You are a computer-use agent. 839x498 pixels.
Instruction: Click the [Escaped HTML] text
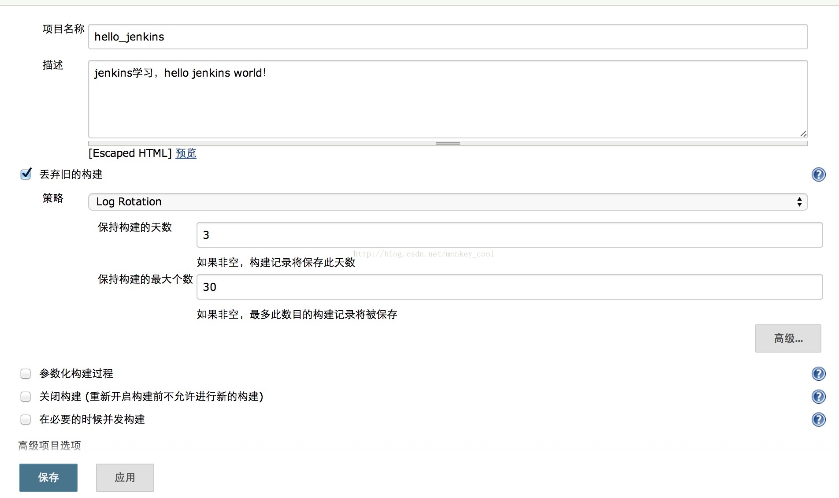pos(130,153)
